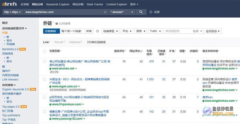Select the 每个域一个链接 tab
Screen dimensions: 240x124
[x=72, y=31]
